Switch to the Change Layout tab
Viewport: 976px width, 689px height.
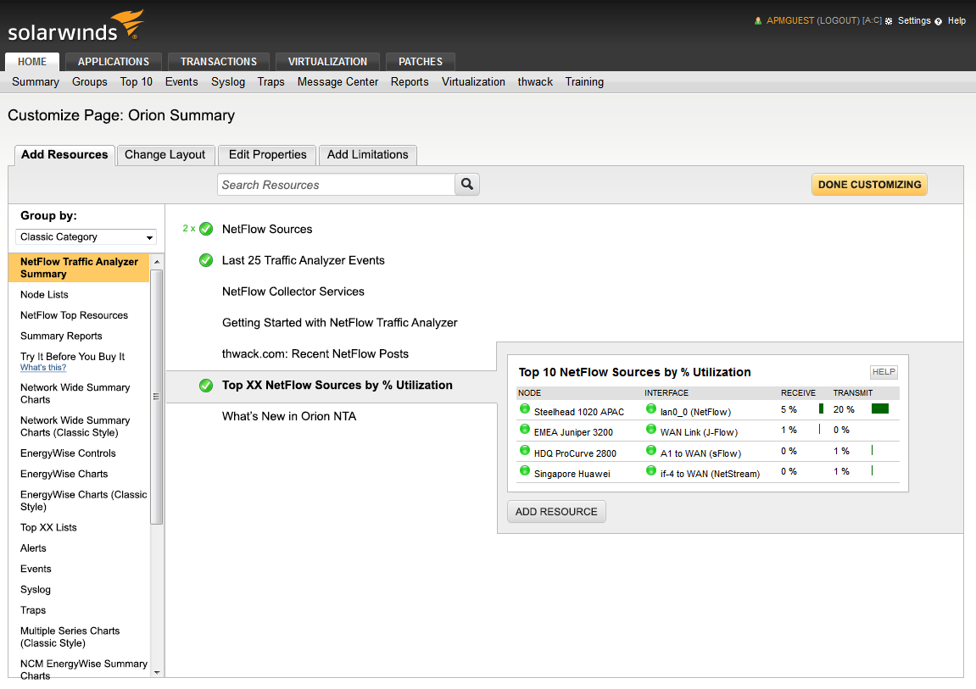coord(165,155)
